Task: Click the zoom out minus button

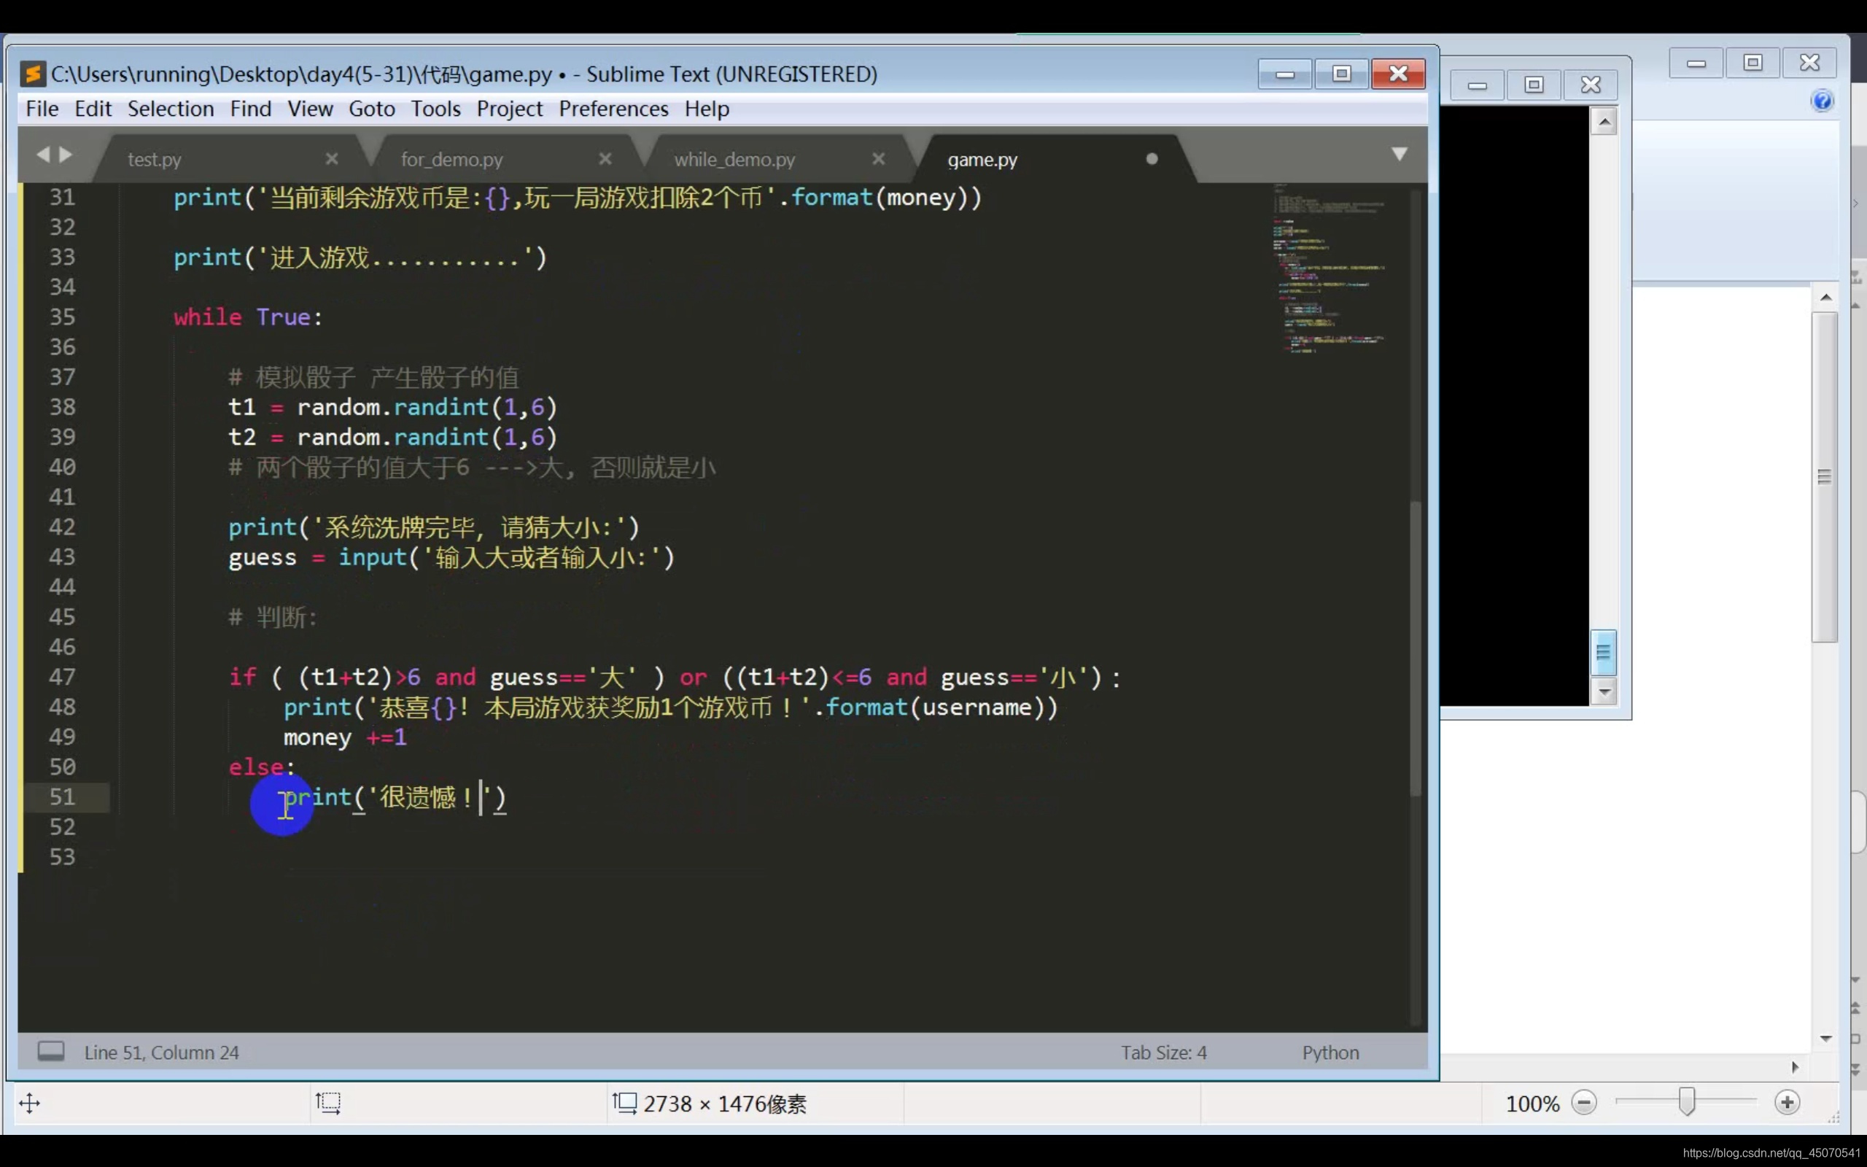Action: pos(1583,1103)
